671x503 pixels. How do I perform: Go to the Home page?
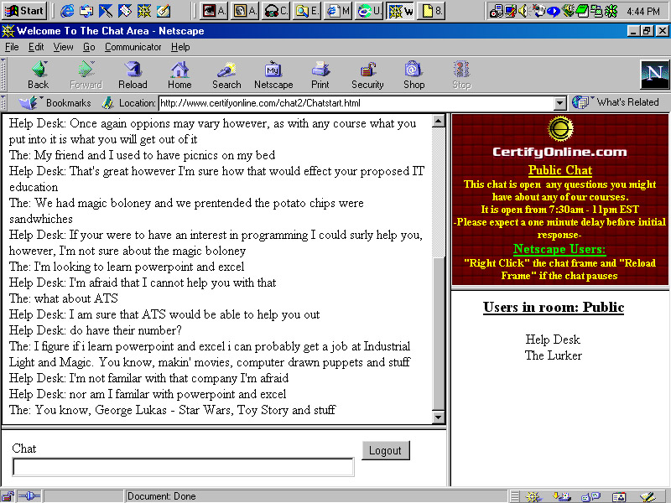point(179,75)
